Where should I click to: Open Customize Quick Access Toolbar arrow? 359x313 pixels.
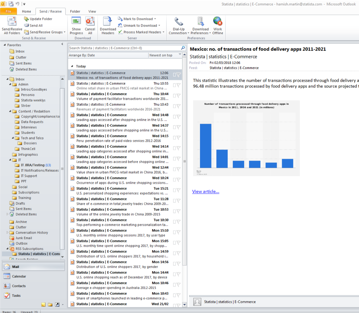point(24,4)
